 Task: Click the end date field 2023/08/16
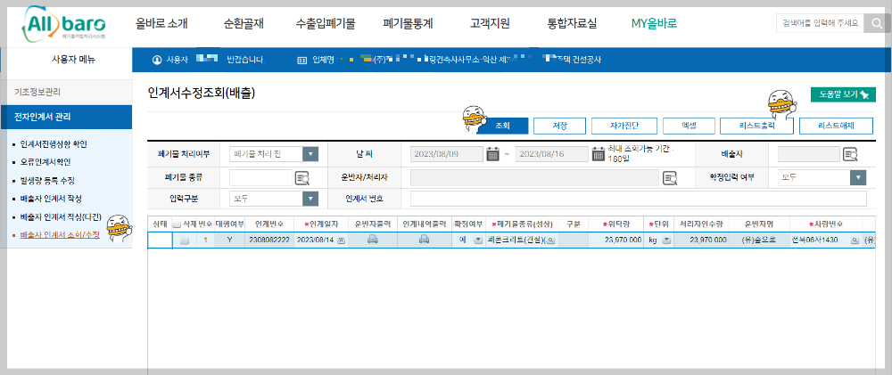pos(552,154)
